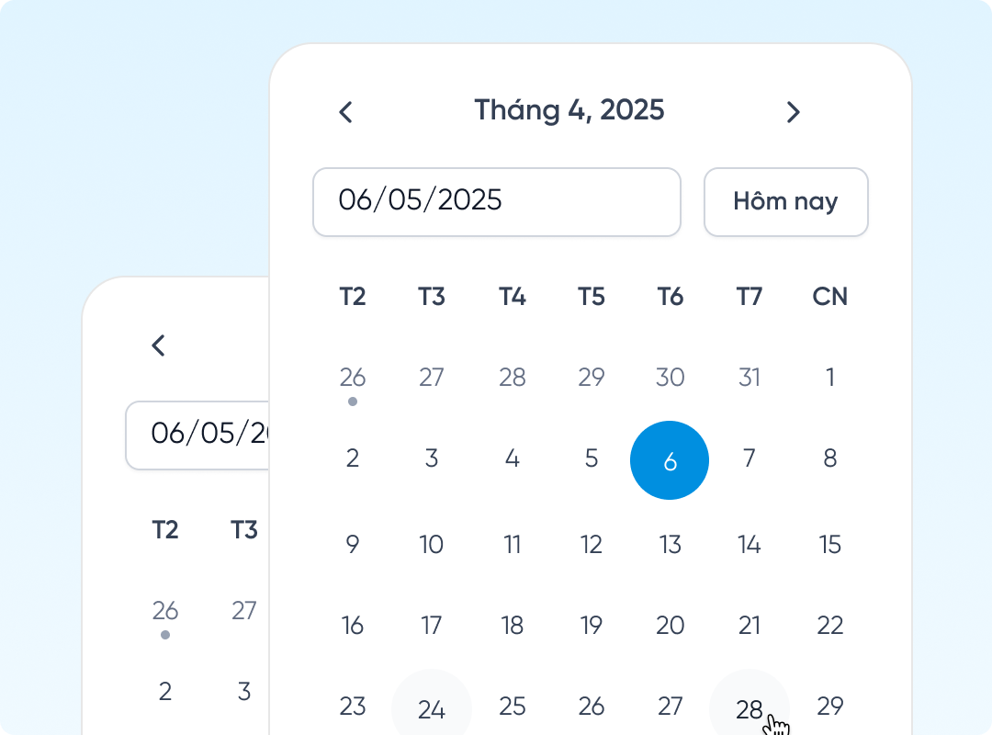Screen dimensions: 992x735
Task: Pick day 24 in front calendar
Action: [x=432, y=707]
